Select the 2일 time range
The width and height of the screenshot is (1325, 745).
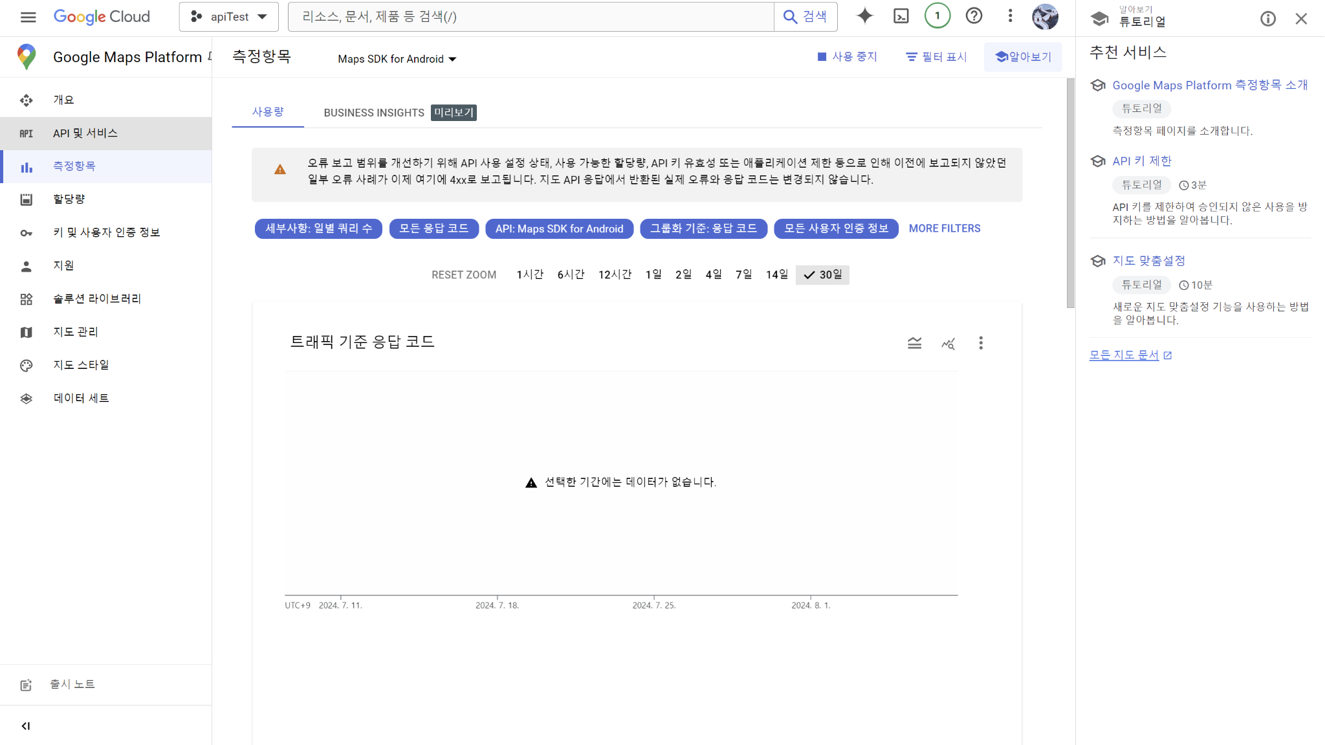click(x=683, y=275)
